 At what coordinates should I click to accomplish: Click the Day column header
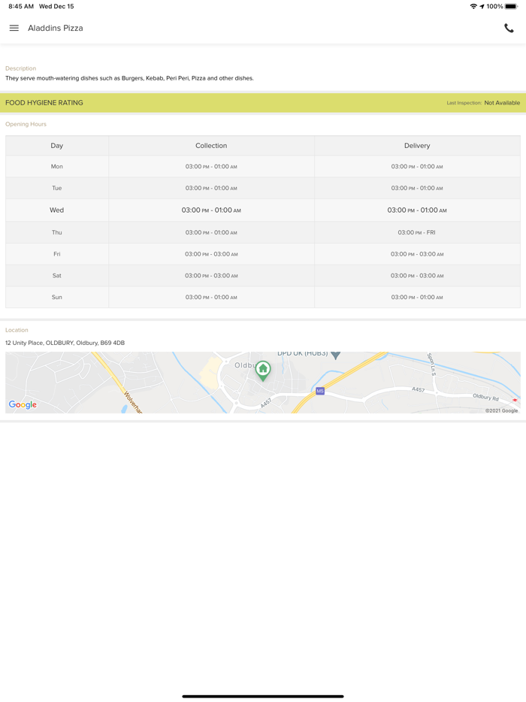pos(57,146)
